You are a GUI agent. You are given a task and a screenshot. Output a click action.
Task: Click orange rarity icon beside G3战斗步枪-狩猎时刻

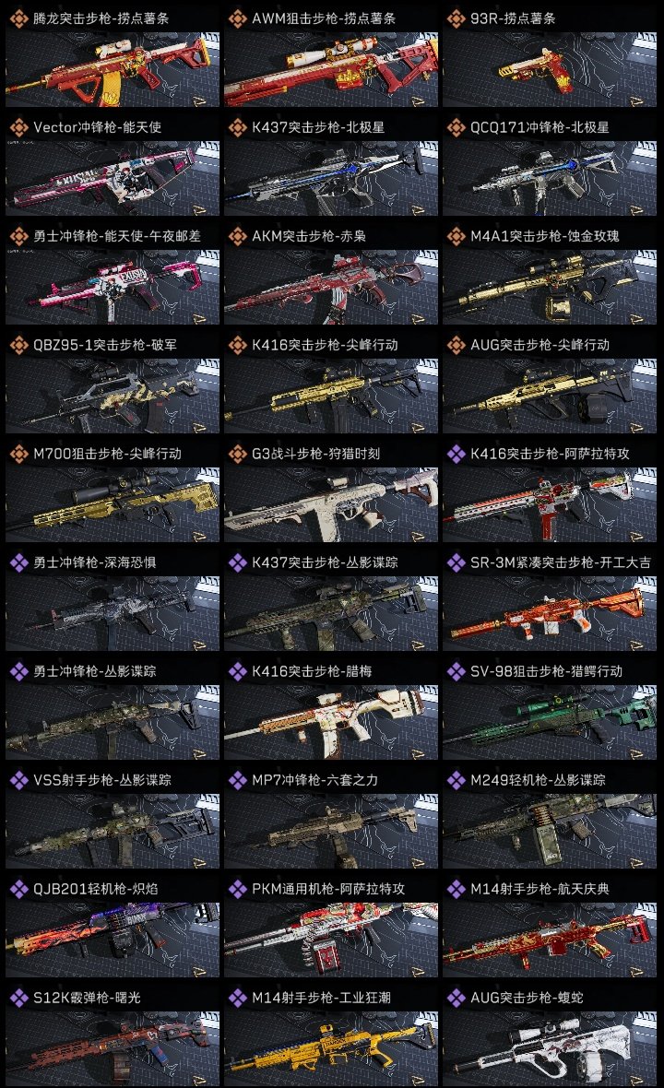pyautogui.click(x=237, y=453)
